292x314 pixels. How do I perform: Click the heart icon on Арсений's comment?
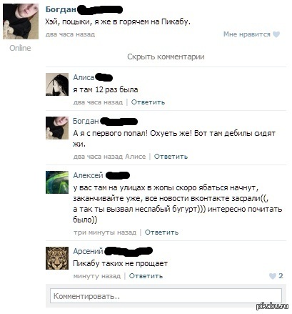(x=273, y=276)
